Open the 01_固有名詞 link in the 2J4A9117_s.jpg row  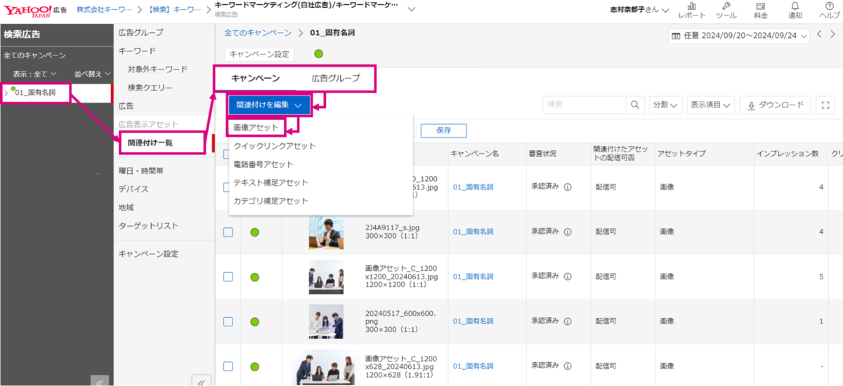[473, 232]
